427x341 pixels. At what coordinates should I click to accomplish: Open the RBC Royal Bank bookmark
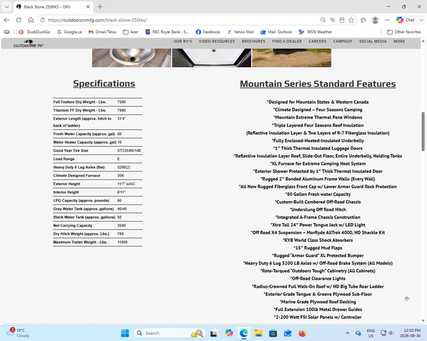167,32
